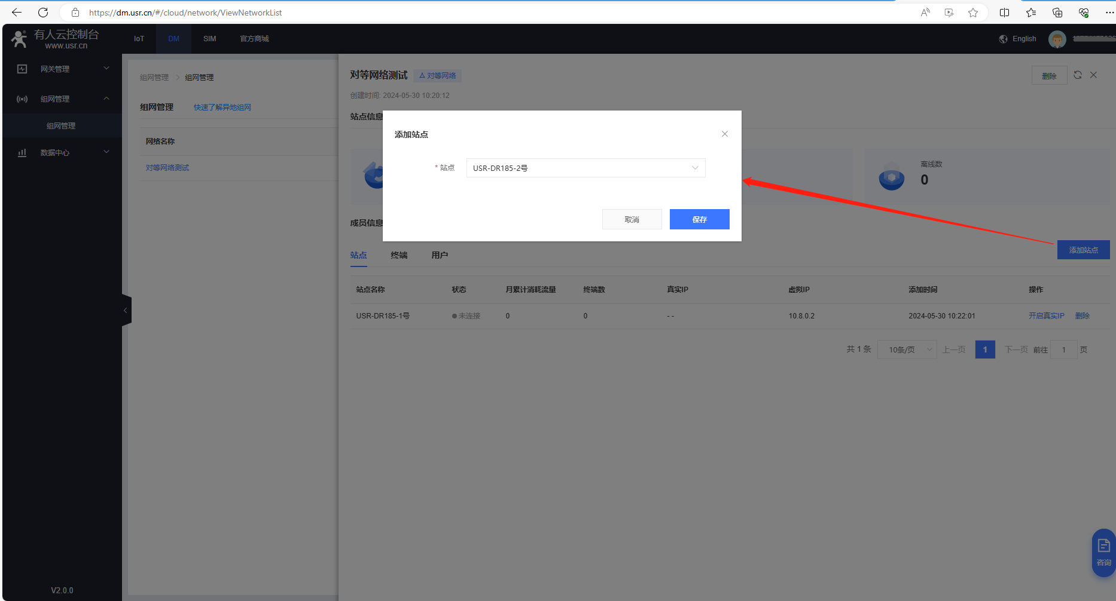The height and width of the screenshot is (601, 1116).
Task: Click the user avatar icon
Action: coord(1057,39)
